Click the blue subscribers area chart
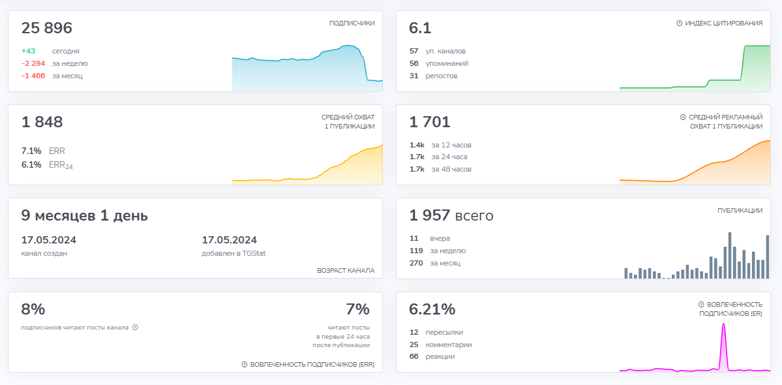This screenshot has height=385, width=782. (307, 72)
